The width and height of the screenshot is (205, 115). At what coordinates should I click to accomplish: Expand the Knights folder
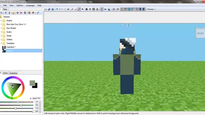tap(1, 20)
